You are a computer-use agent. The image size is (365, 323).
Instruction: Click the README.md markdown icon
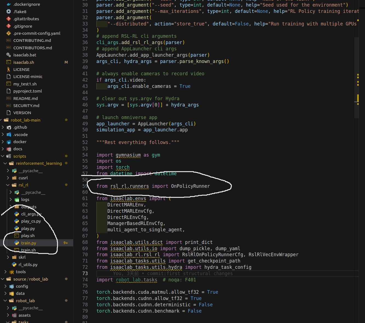pos(8,98)
